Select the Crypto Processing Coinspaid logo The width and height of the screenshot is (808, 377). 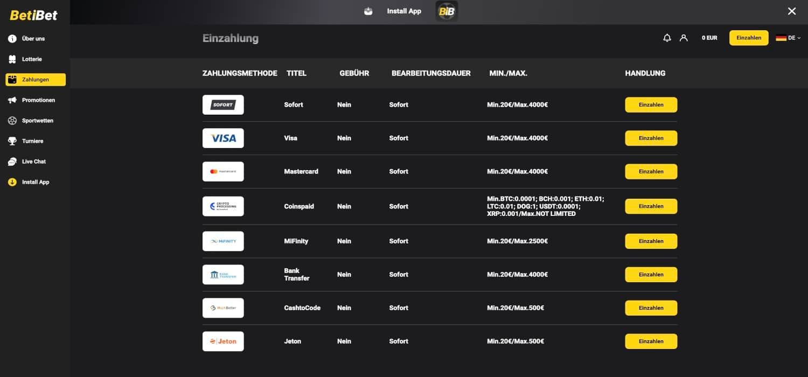click(223, 206)
